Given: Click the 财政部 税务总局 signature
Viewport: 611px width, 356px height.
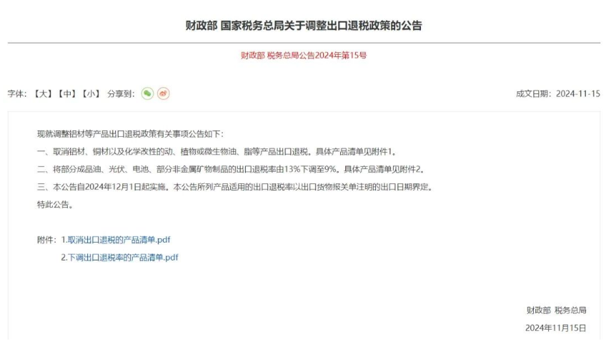Looking at the screenshot, I should (x=557, y=310).
